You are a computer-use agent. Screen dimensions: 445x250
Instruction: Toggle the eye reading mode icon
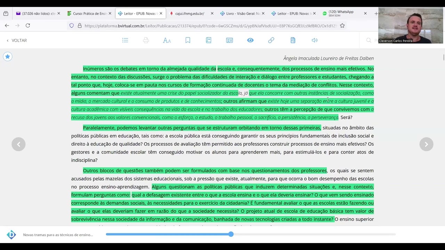click(250, 40)
